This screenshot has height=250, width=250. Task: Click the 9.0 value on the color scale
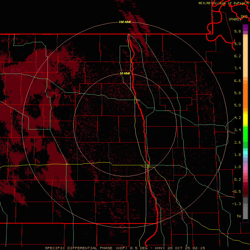(x=237, y=44)
